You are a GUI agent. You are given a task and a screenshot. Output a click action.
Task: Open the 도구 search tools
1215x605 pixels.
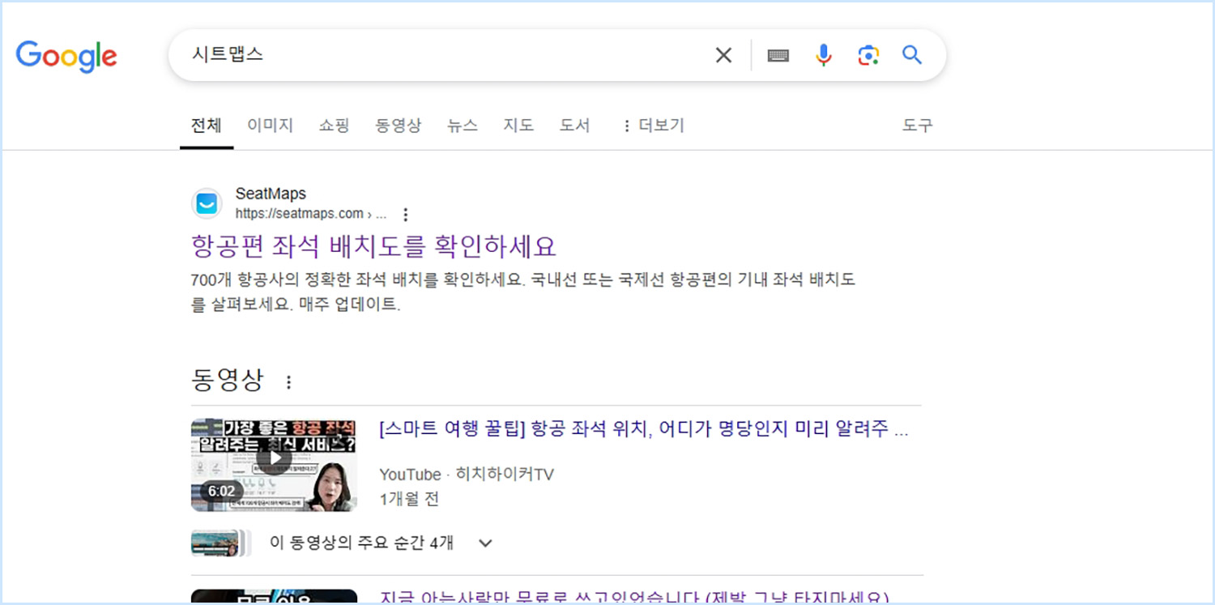918,126
